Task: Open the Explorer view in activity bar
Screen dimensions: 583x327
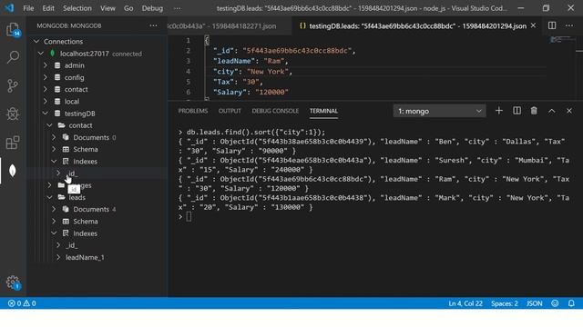Action: (x=13, y=30)
